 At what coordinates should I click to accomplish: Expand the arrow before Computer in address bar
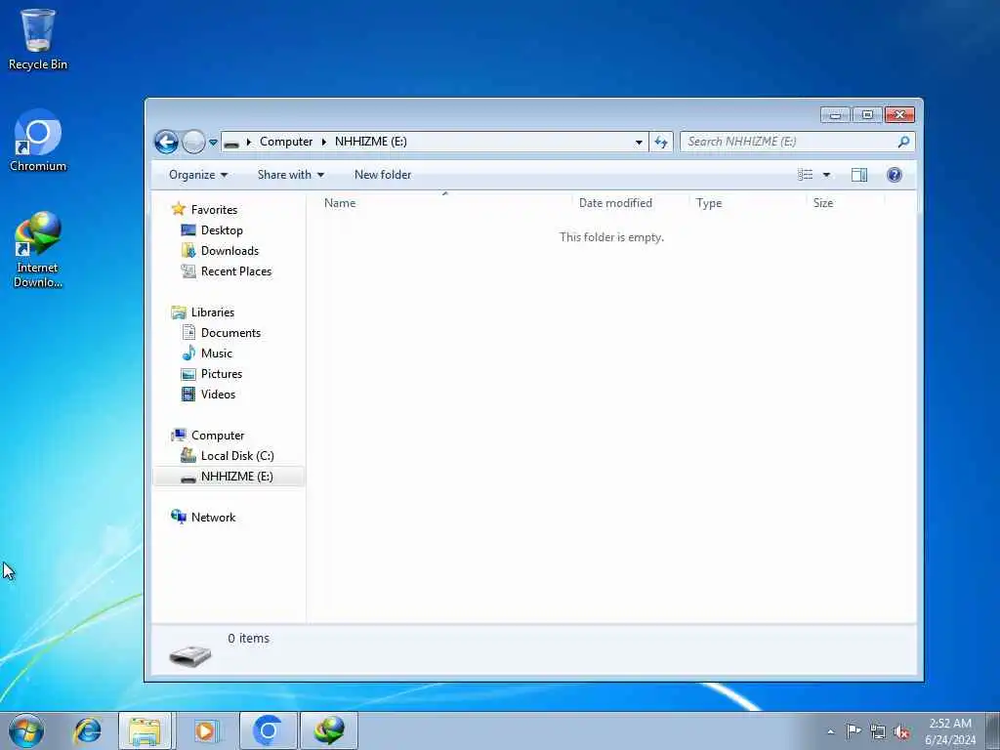(249, 142)
